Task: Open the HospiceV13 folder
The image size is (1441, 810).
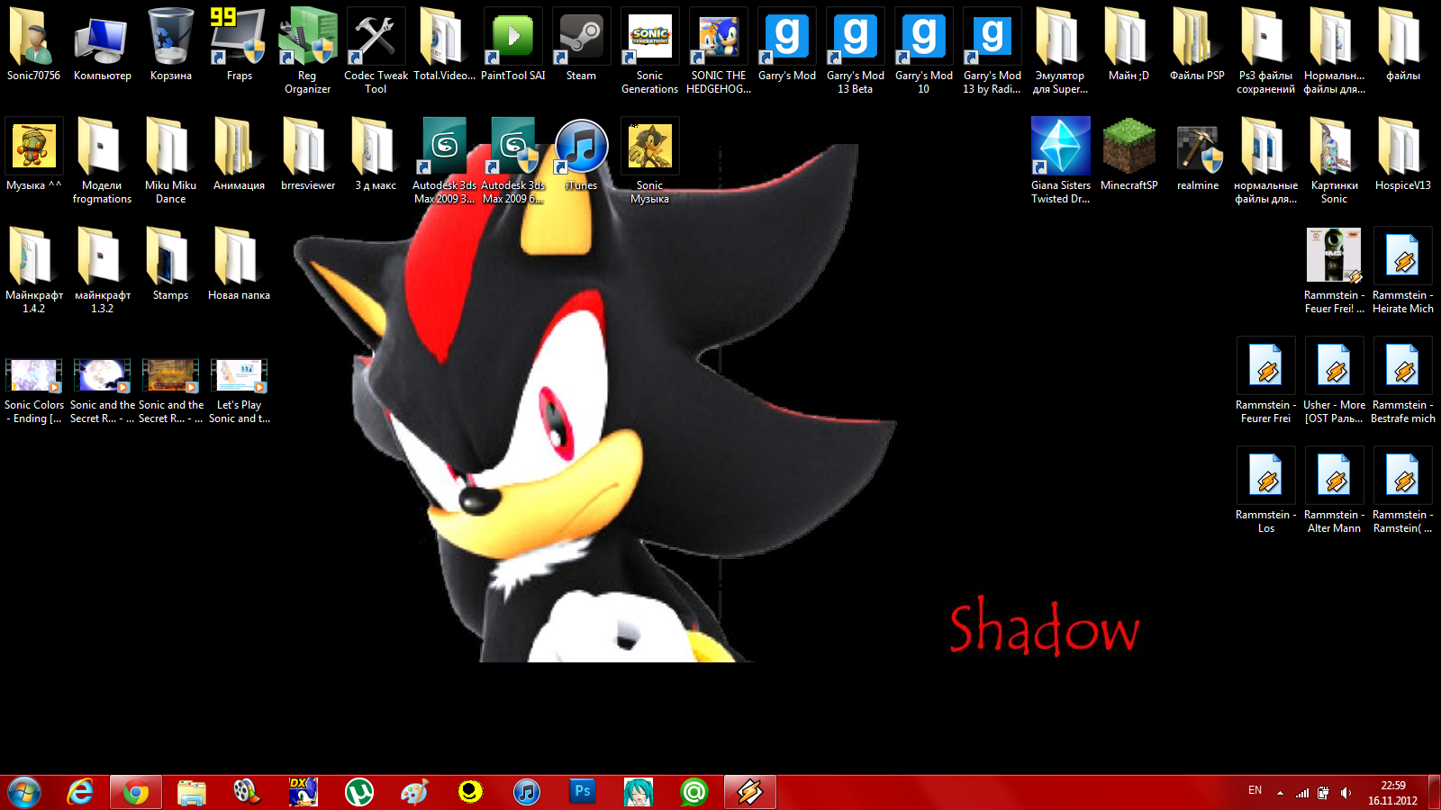Action: tap(1402, 155)
